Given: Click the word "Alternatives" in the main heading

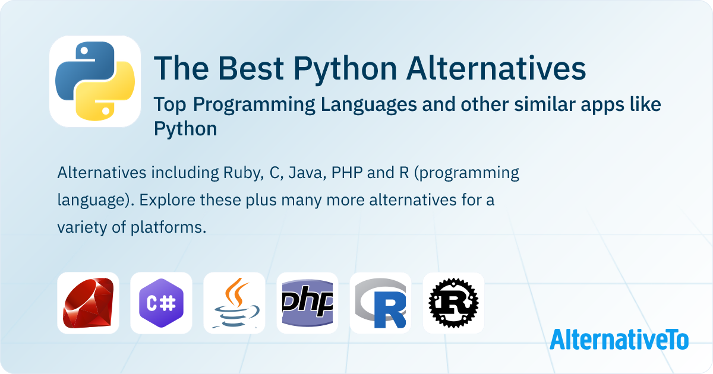Looking at the screenshot, I should [x=496, y=69].
